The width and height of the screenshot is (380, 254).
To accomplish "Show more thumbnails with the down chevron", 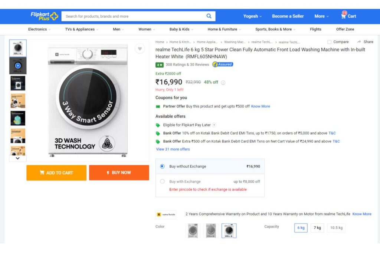I will pyautogui.click(x=17, y=158).
